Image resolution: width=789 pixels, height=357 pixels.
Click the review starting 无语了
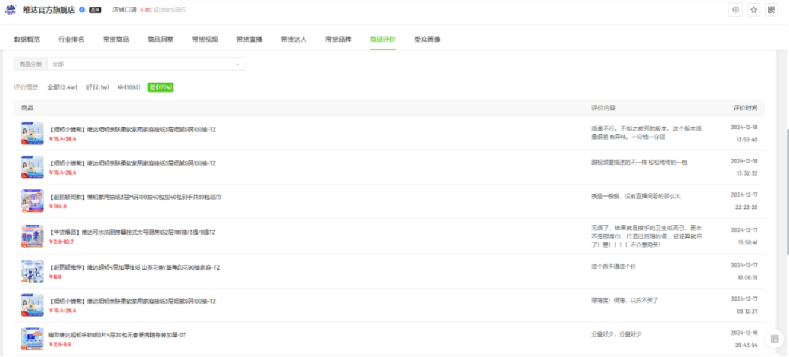(x=647, y=236)
